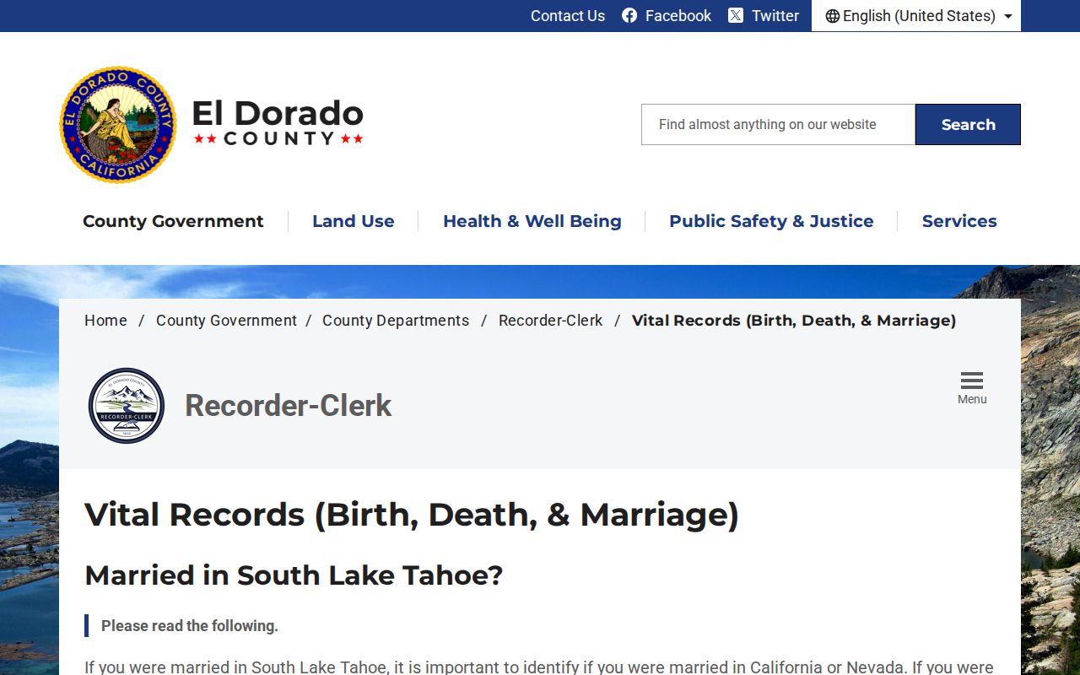Click the Twitter text link
1080x675 pixels.
pyautogui.click(x=775, y=16)
